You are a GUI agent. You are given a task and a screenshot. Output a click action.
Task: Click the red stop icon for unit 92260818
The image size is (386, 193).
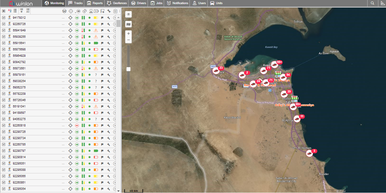point(77,125)
